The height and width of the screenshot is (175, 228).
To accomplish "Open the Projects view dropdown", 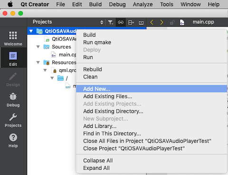I will (102, 22).
